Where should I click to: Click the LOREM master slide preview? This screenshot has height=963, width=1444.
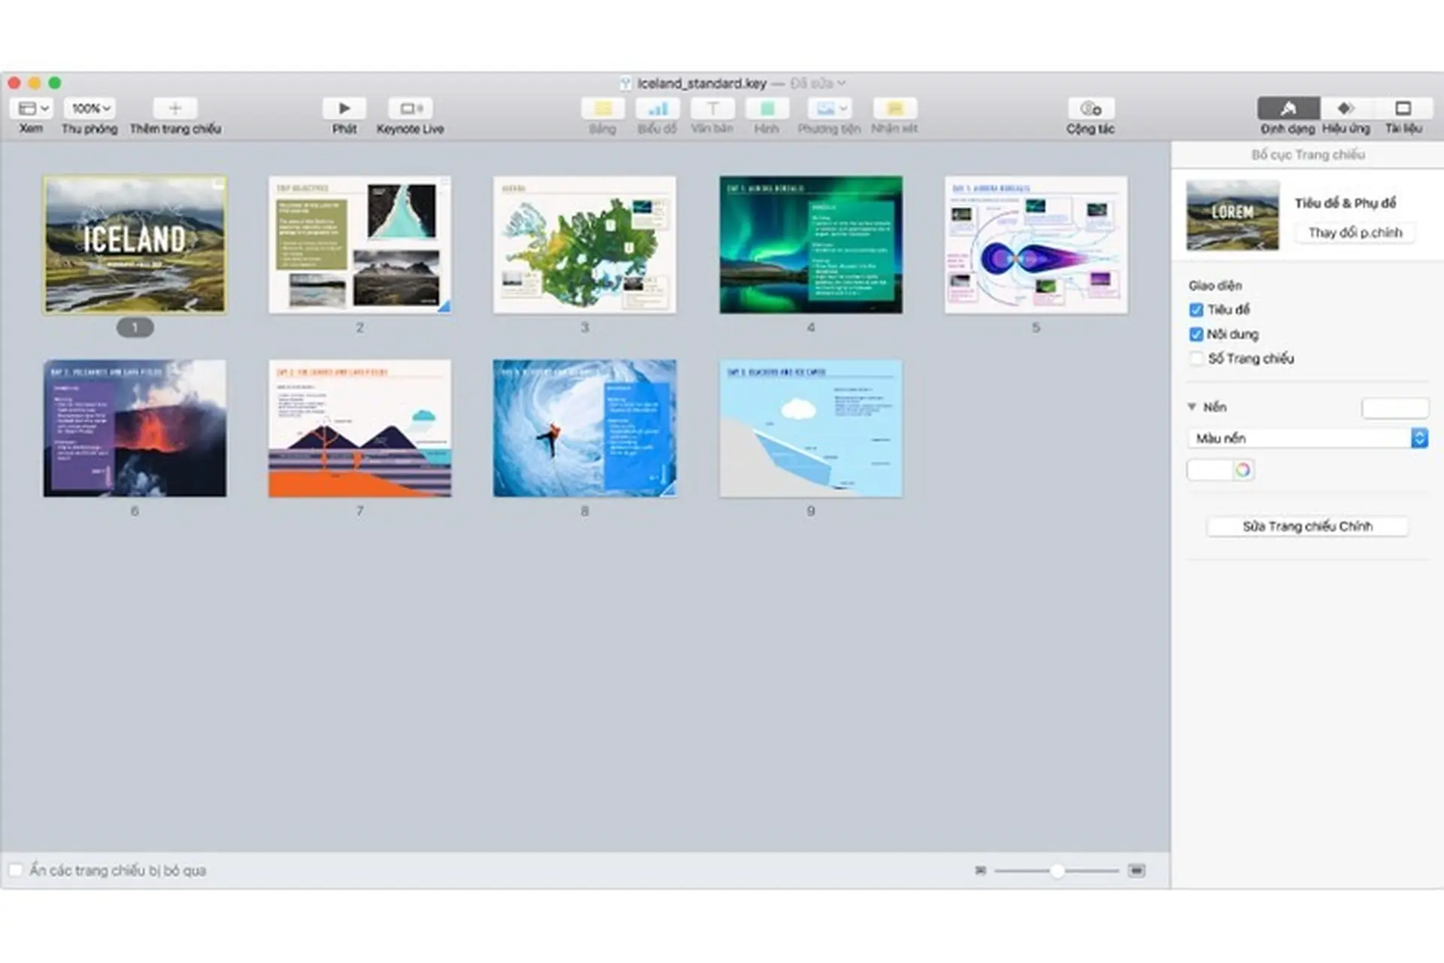point(1233,215)
